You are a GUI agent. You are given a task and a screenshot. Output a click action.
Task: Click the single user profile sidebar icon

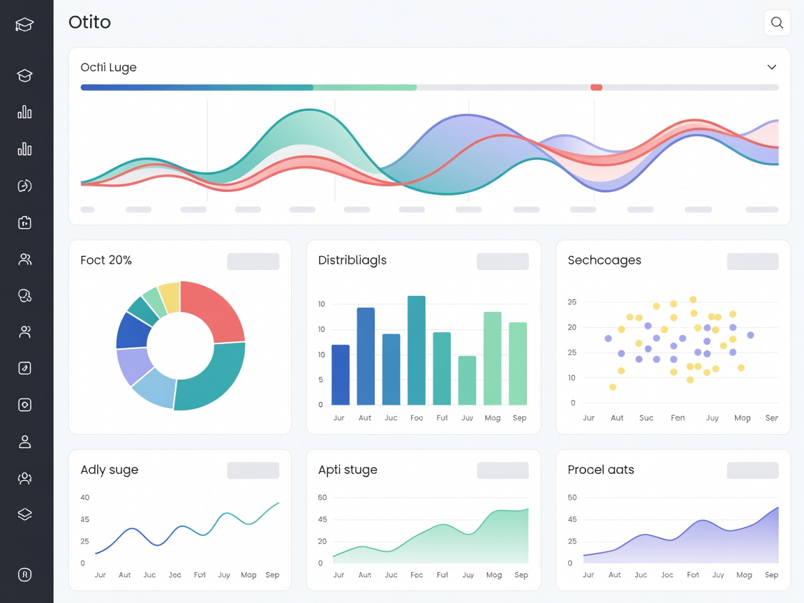(x=24, y=442)
